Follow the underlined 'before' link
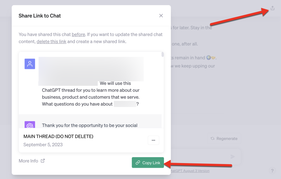This screenshot has height=179, width=281. (x=78, y=34)
